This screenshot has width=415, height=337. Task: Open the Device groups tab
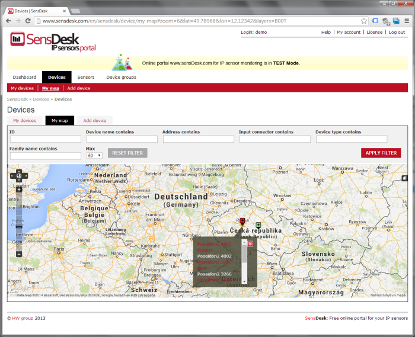(121, 77)
